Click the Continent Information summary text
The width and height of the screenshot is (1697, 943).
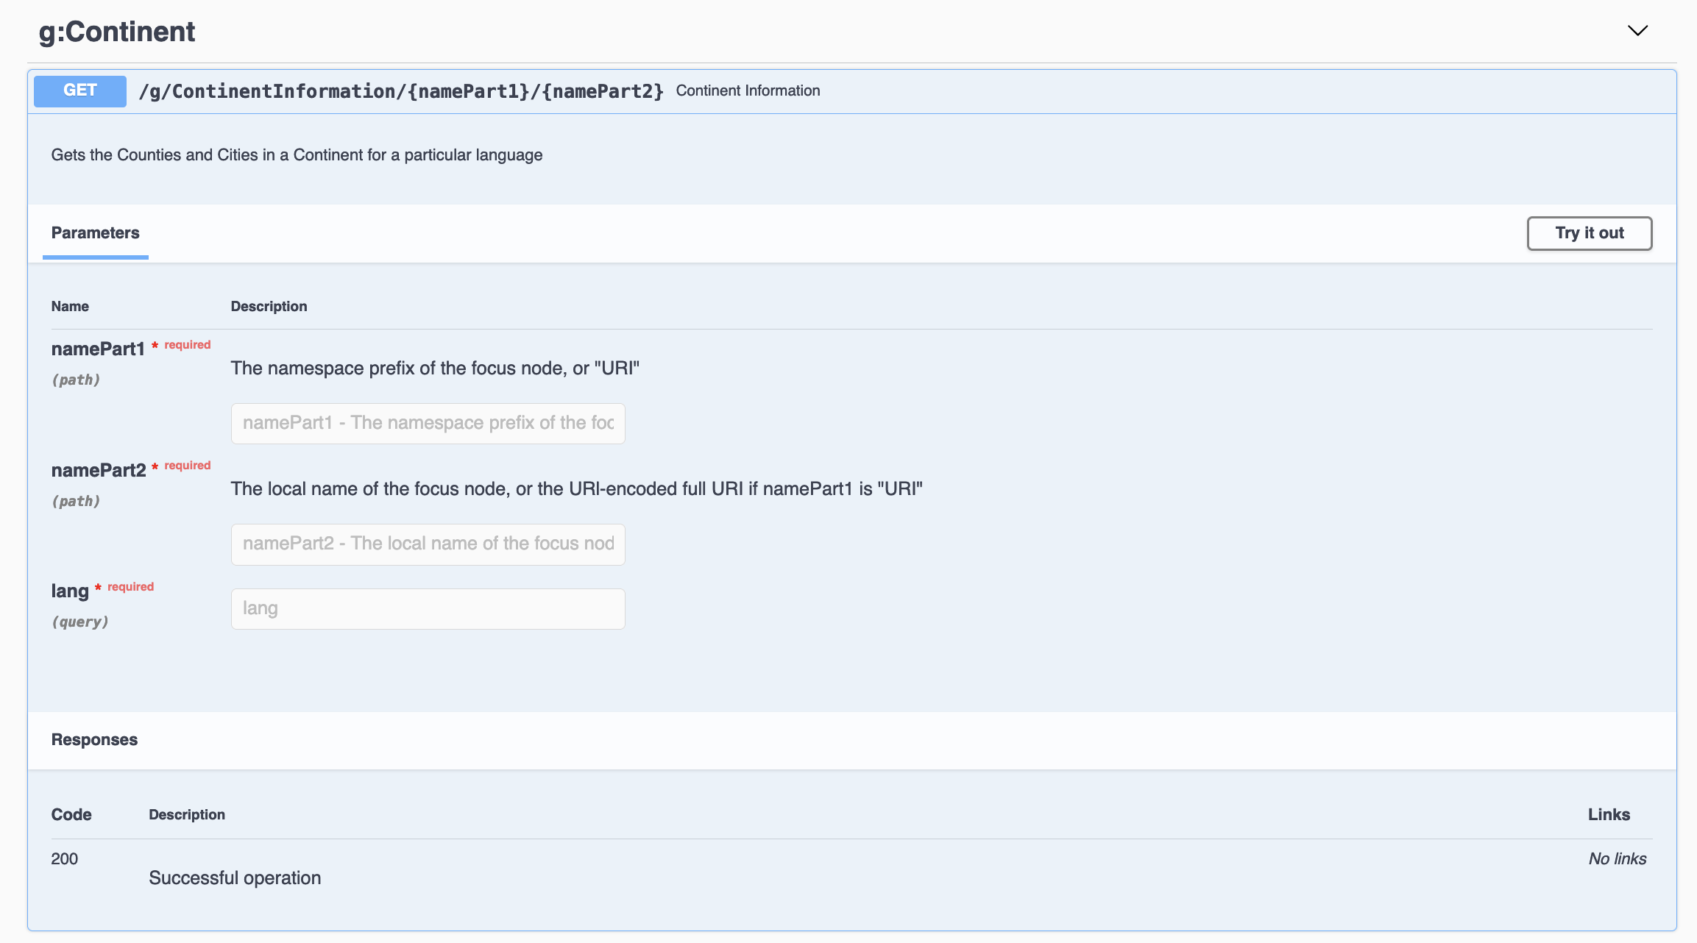[748, 90]
